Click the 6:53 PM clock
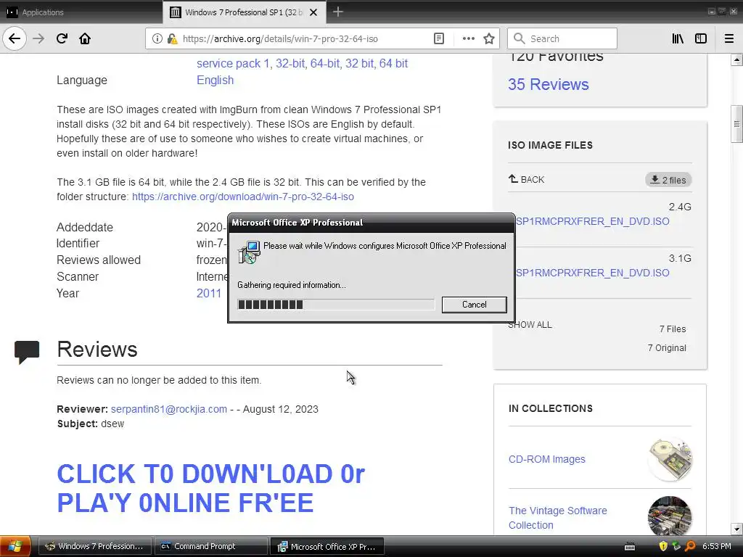The width and height of the screenshot is (743, 557). 716,546
